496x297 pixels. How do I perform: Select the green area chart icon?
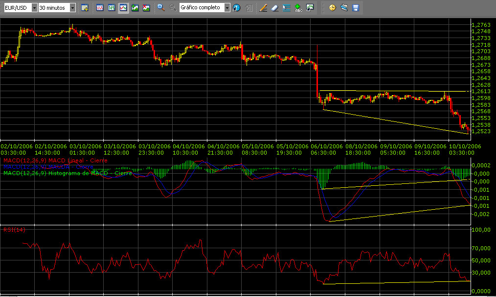[x=135, y=8]
